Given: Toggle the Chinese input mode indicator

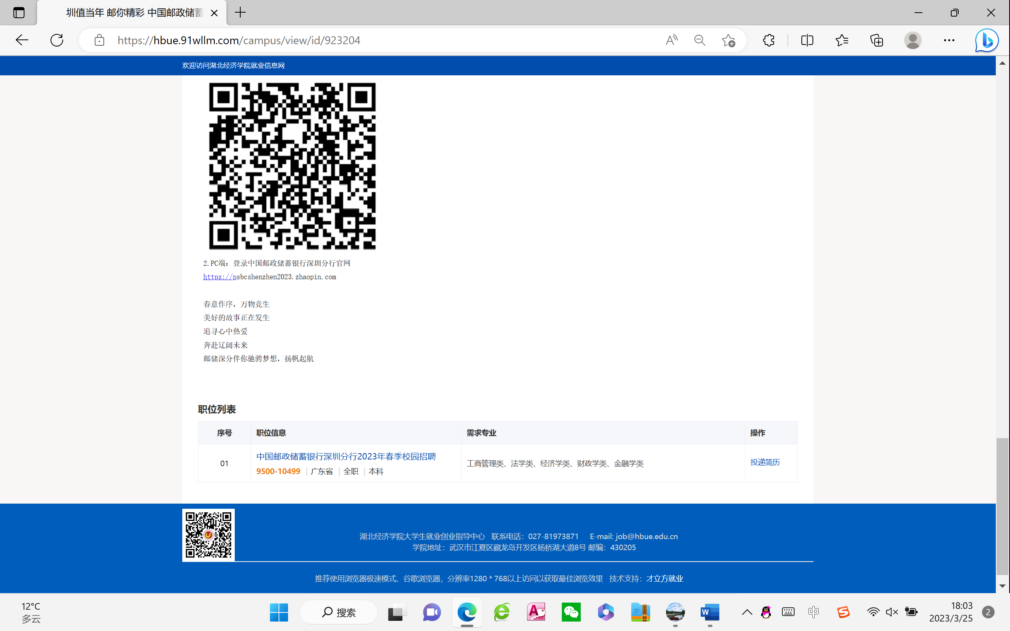Looking at the screenshot, I should (814, 612).
